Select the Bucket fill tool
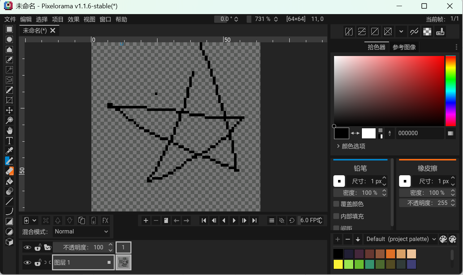The image size is (463, 275). [9, 181]
